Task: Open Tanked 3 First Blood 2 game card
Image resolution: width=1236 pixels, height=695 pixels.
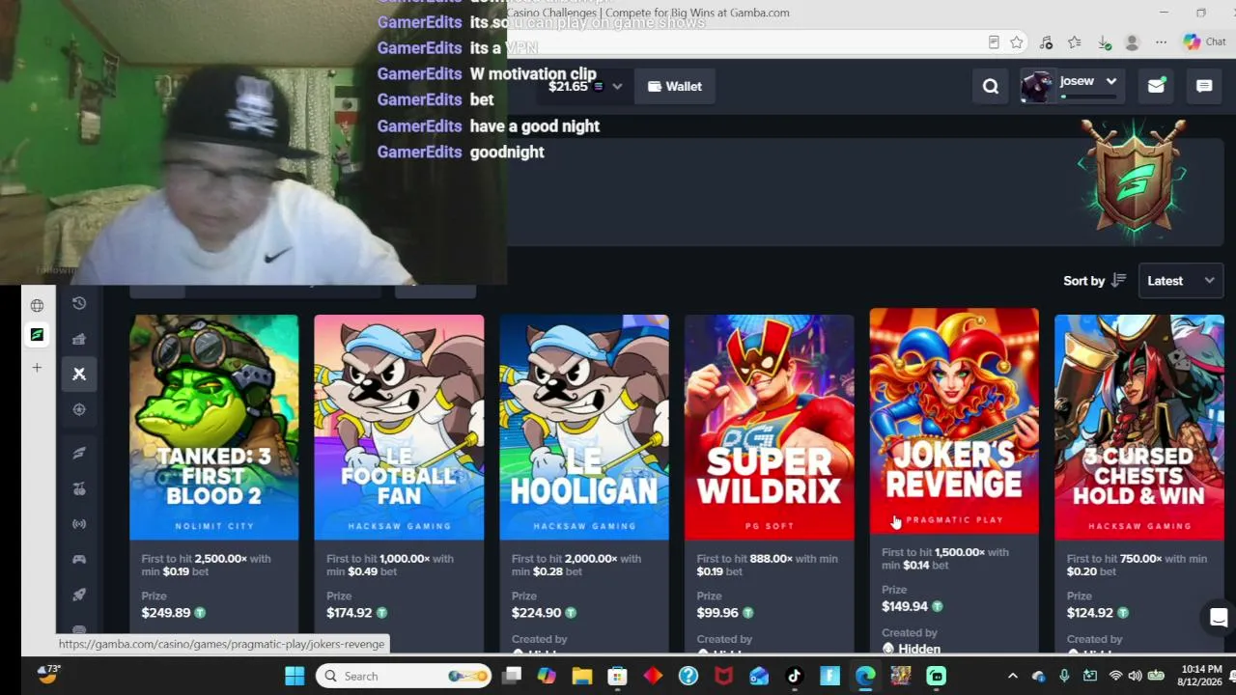Action: click(x=214, y=428)
